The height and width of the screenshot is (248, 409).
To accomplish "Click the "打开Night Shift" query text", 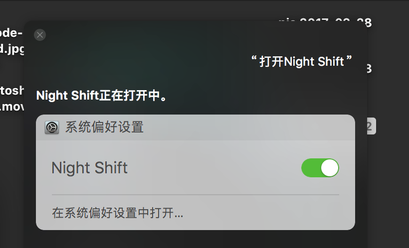I will (301, 61).
